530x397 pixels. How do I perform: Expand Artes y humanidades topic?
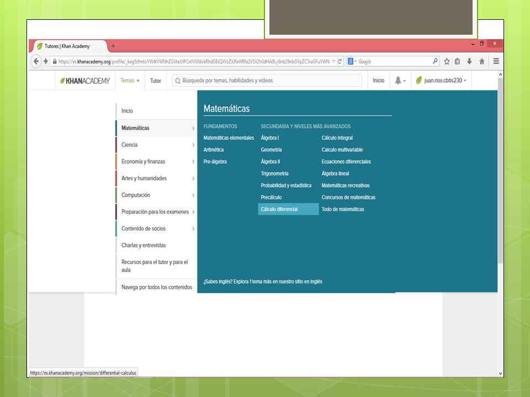pyautogui.click(x=156, y=178)
